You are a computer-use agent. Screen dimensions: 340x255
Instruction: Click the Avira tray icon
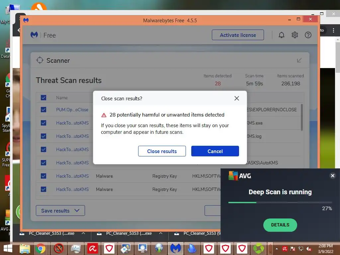tap(285, 249)
